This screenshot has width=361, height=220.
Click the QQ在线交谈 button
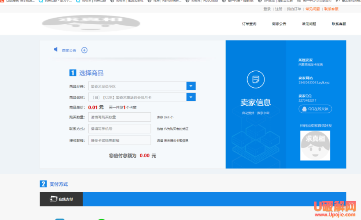(x=315, y=109)
